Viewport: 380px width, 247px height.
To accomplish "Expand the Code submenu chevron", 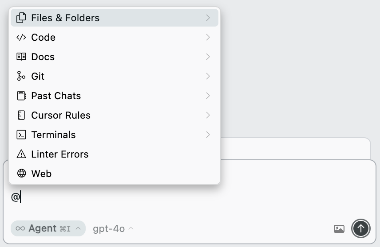I will pos(208,38).
